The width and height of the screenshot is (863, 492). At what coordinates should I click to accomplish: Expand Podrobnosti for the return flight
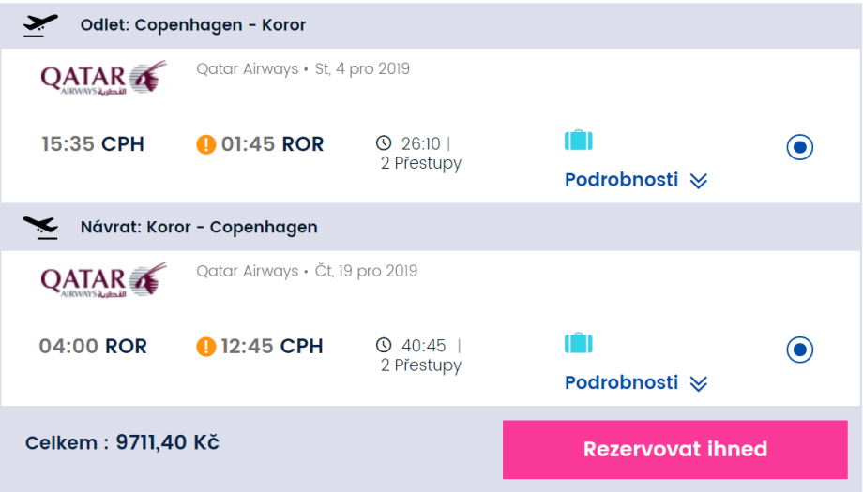pos(635,382)
